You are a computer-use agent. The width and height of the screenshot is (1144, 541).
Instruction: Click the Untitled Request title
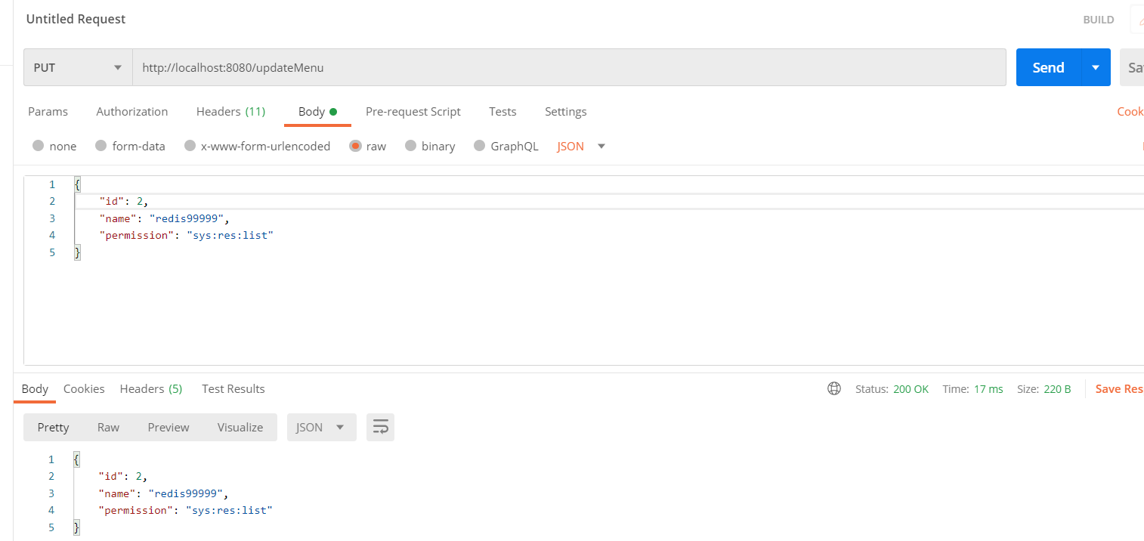(76, 19)
